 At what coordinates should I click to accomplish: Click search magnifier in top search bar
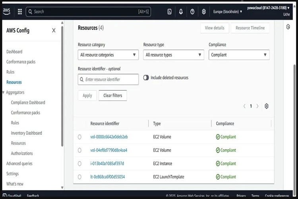pyautogui.click(x=30, y=12)
